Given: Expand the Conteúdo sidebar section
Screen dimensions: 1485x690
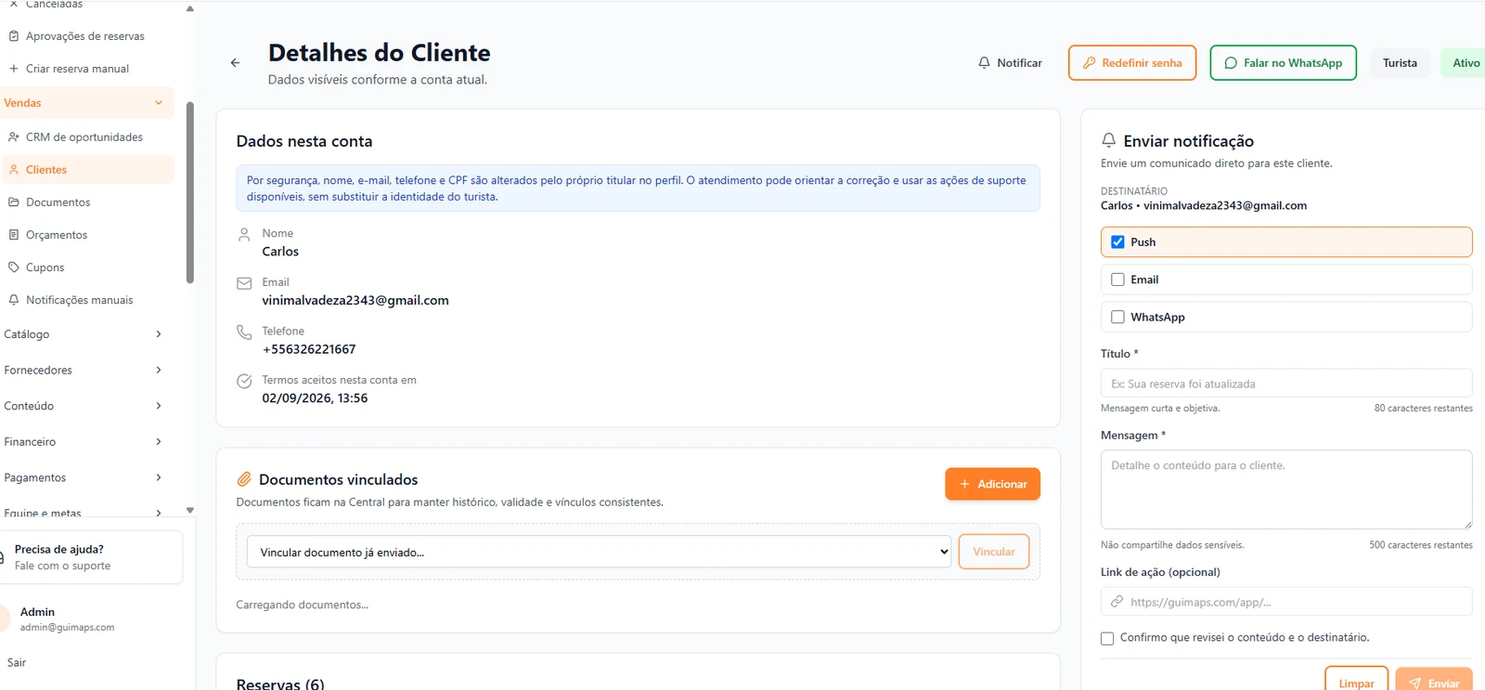Looking at the screenshot, I should tap(87, 406).
